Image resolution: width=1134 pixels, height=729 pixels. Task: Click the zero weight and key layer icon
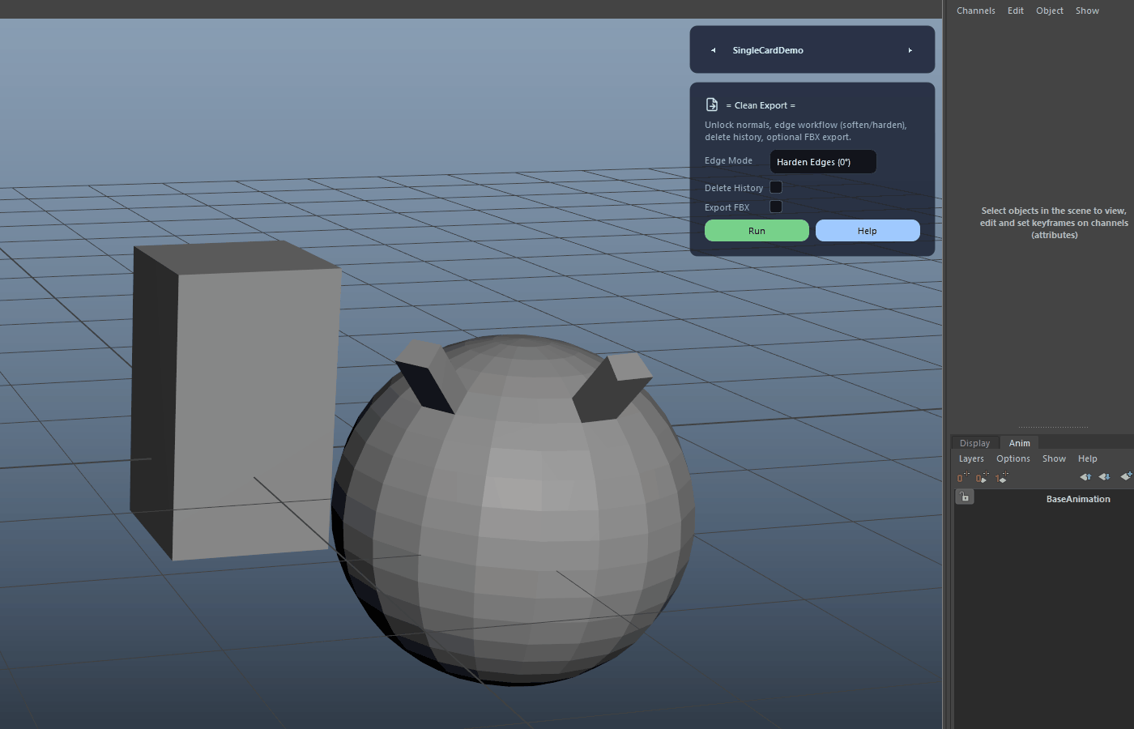(982, 477)
